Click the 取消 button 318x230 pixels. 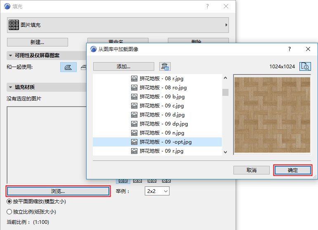point(252,170)
